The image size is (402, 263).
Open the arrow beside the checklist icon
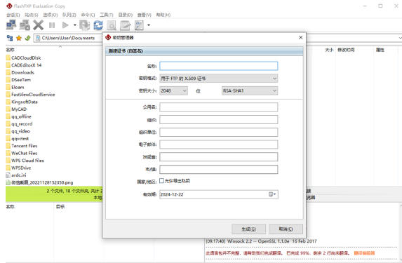pos(149,25)
